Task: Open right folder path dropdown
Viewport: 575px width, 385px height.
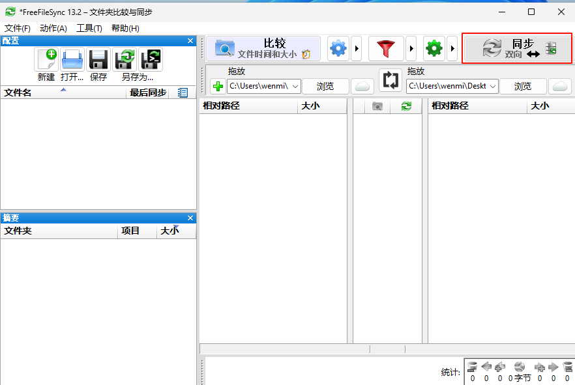Action: (493, 87)
